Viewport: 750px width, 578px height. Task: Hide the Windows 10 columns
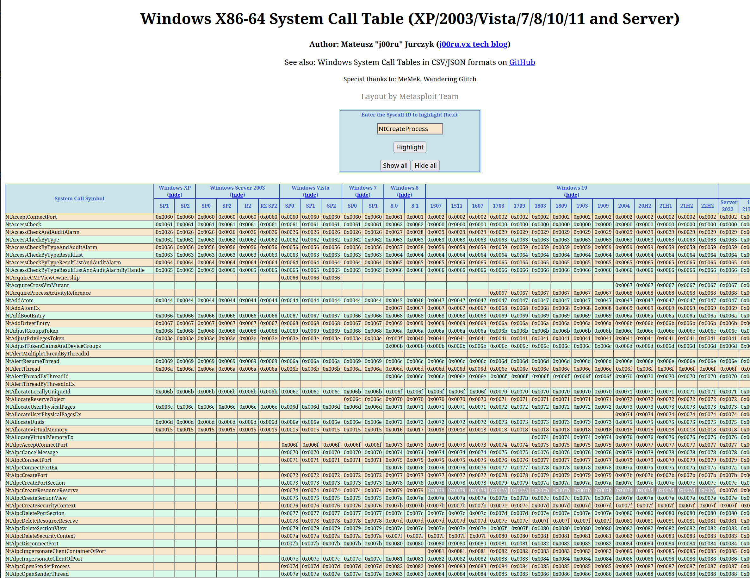(571, 195)
